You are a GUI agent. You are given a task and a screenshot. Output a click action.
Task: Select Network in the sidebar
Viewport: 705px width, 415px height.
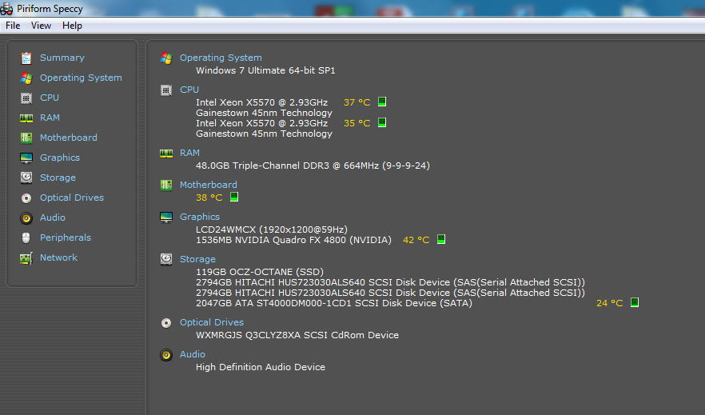click(58, 257)
